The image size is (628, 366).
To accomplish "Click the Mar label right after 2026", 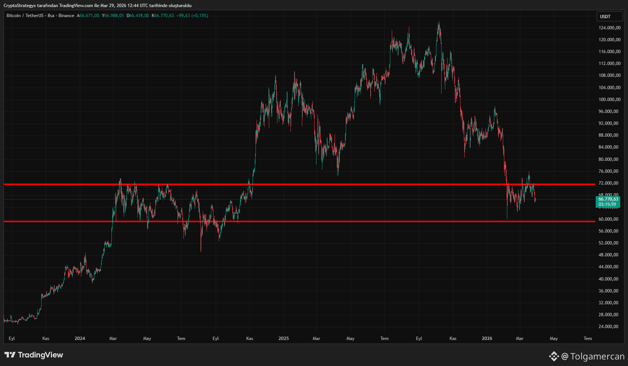I will 520,339.
